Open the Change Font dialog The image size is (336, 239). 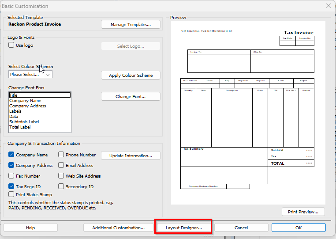[x=131, y=96]
